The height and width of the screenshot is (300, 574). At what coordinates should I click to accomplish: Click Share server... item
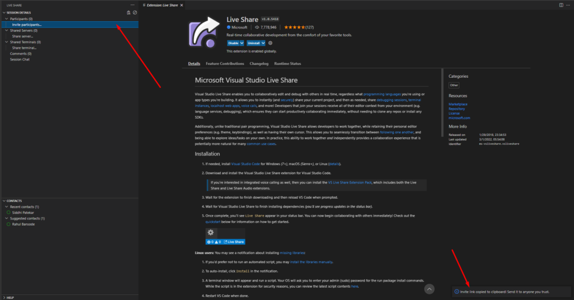point(22,36)
